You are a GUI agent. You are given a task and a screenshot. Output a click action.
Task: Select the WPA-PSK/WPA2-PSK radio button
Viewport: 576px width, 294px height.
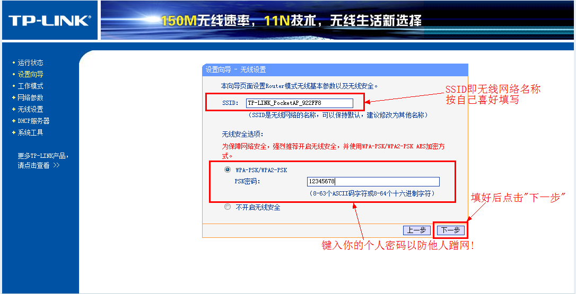click(227, 170)
